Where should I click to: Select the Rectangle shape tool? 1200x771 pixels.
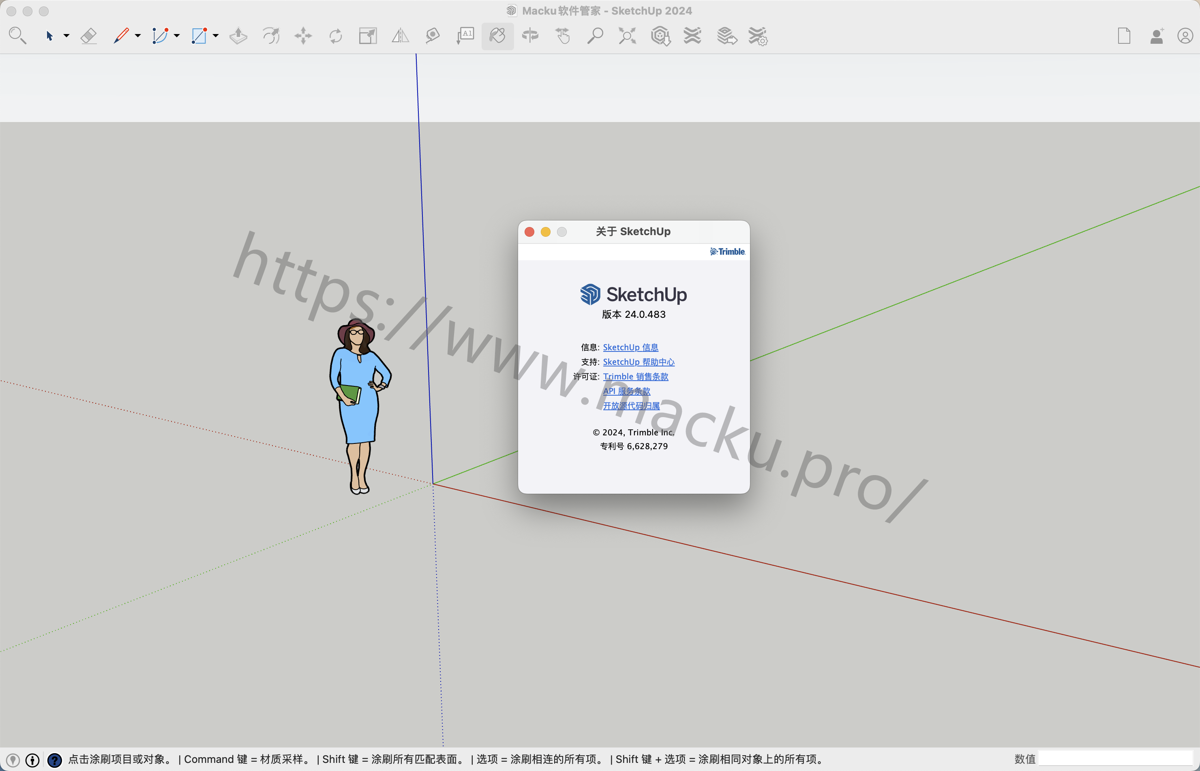(199, 36)
